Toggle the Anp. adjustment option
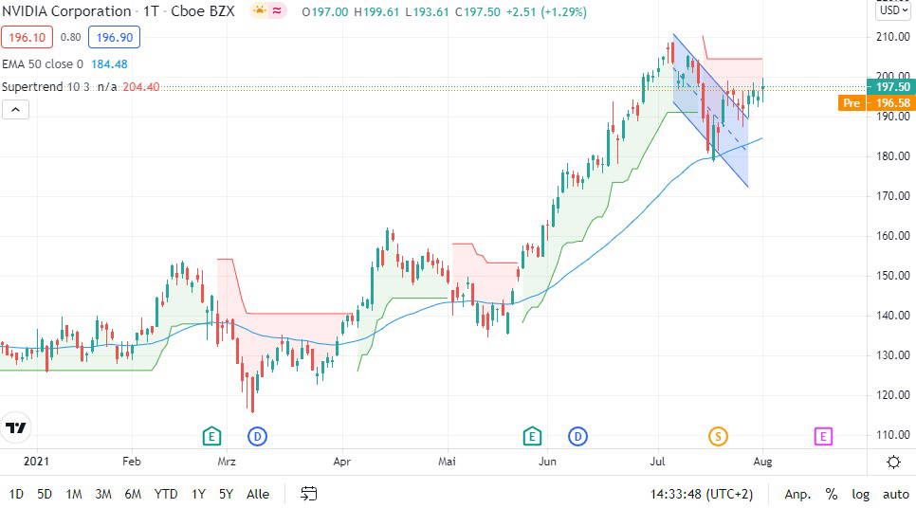The image size is (916, 508). pyautogui.click(x=797, y=494)
